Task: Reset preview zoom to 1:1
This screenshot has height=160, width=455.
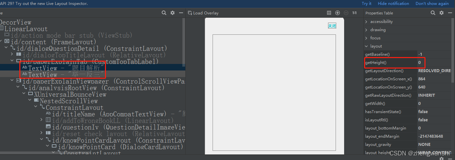Action: pos(355,13)
